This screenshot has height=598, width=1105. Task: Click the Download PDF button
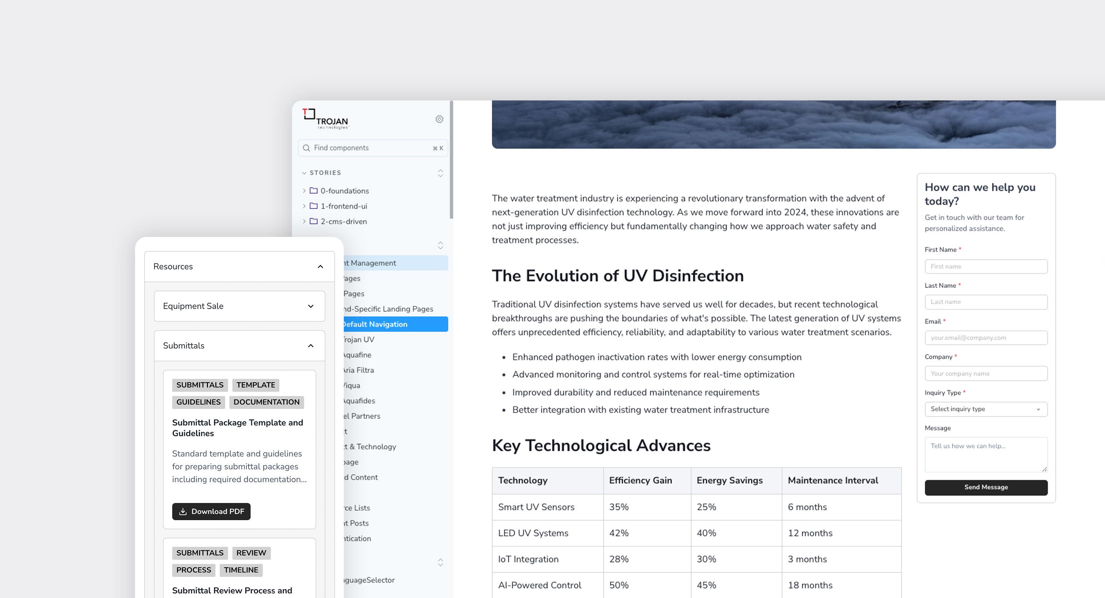click(211, 511)
